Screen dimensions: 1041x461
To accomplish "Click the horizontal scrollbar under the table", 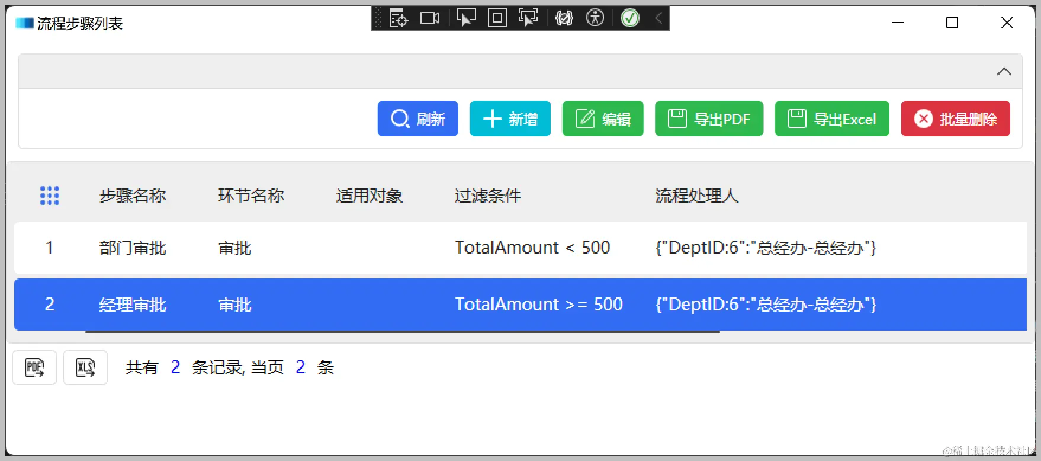I will coord(403,332).
